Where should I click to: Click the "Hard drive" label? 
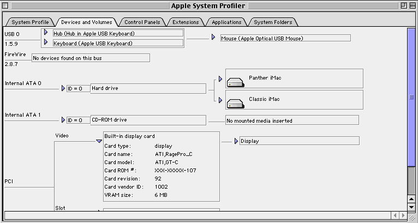105,88
